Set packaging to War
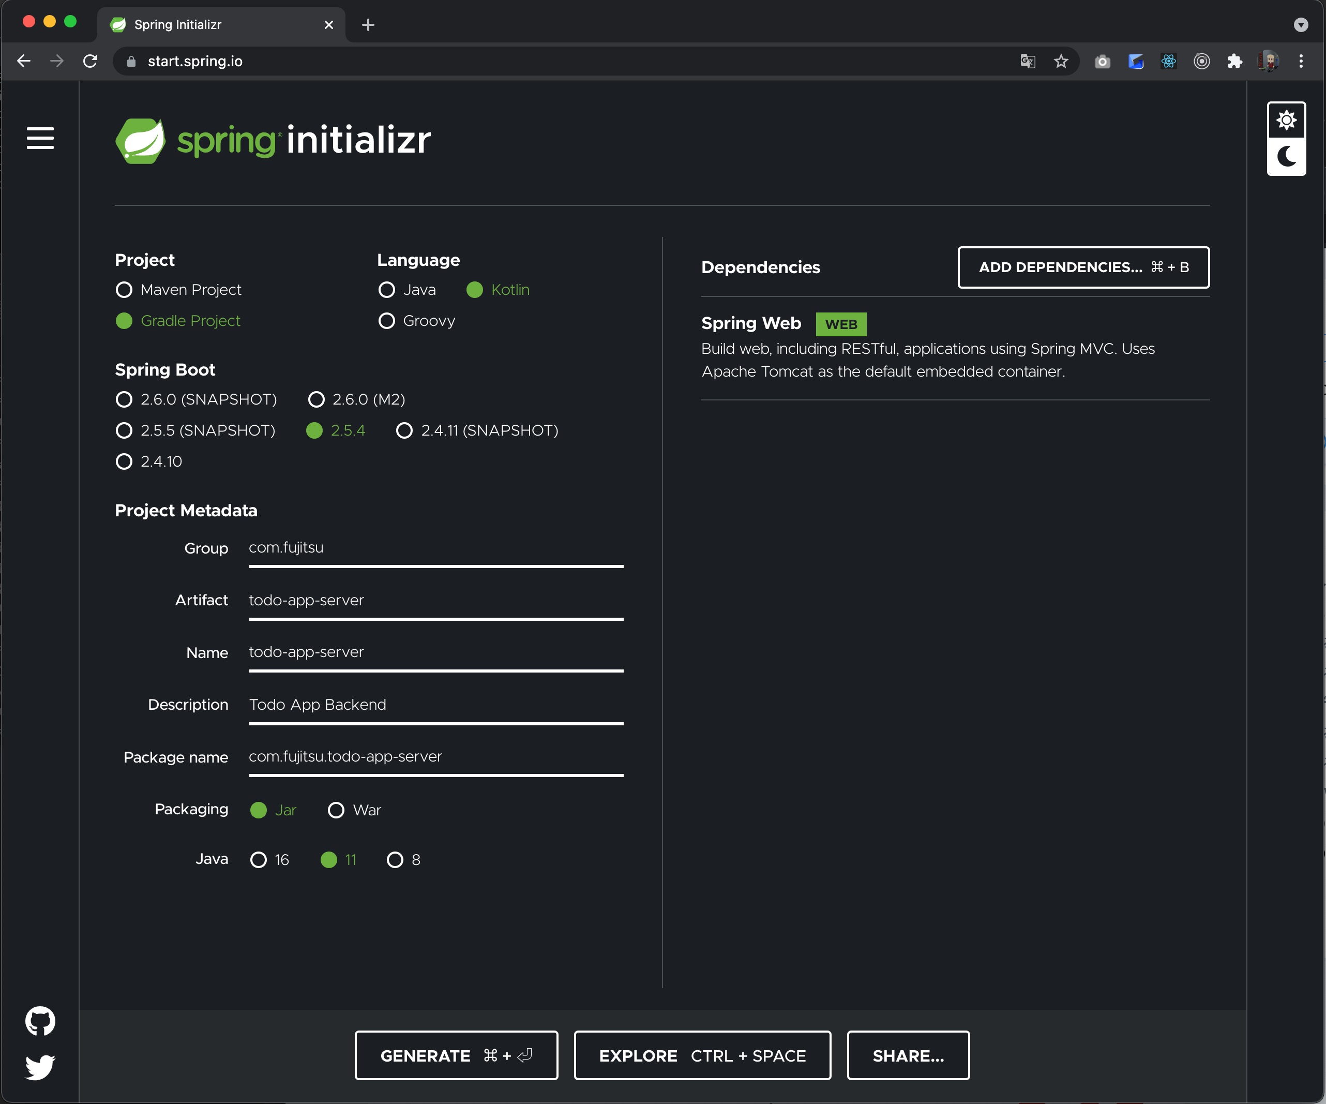Image resolution: width=1326 pixels, height=1104 pixels. tap(355, 810)
